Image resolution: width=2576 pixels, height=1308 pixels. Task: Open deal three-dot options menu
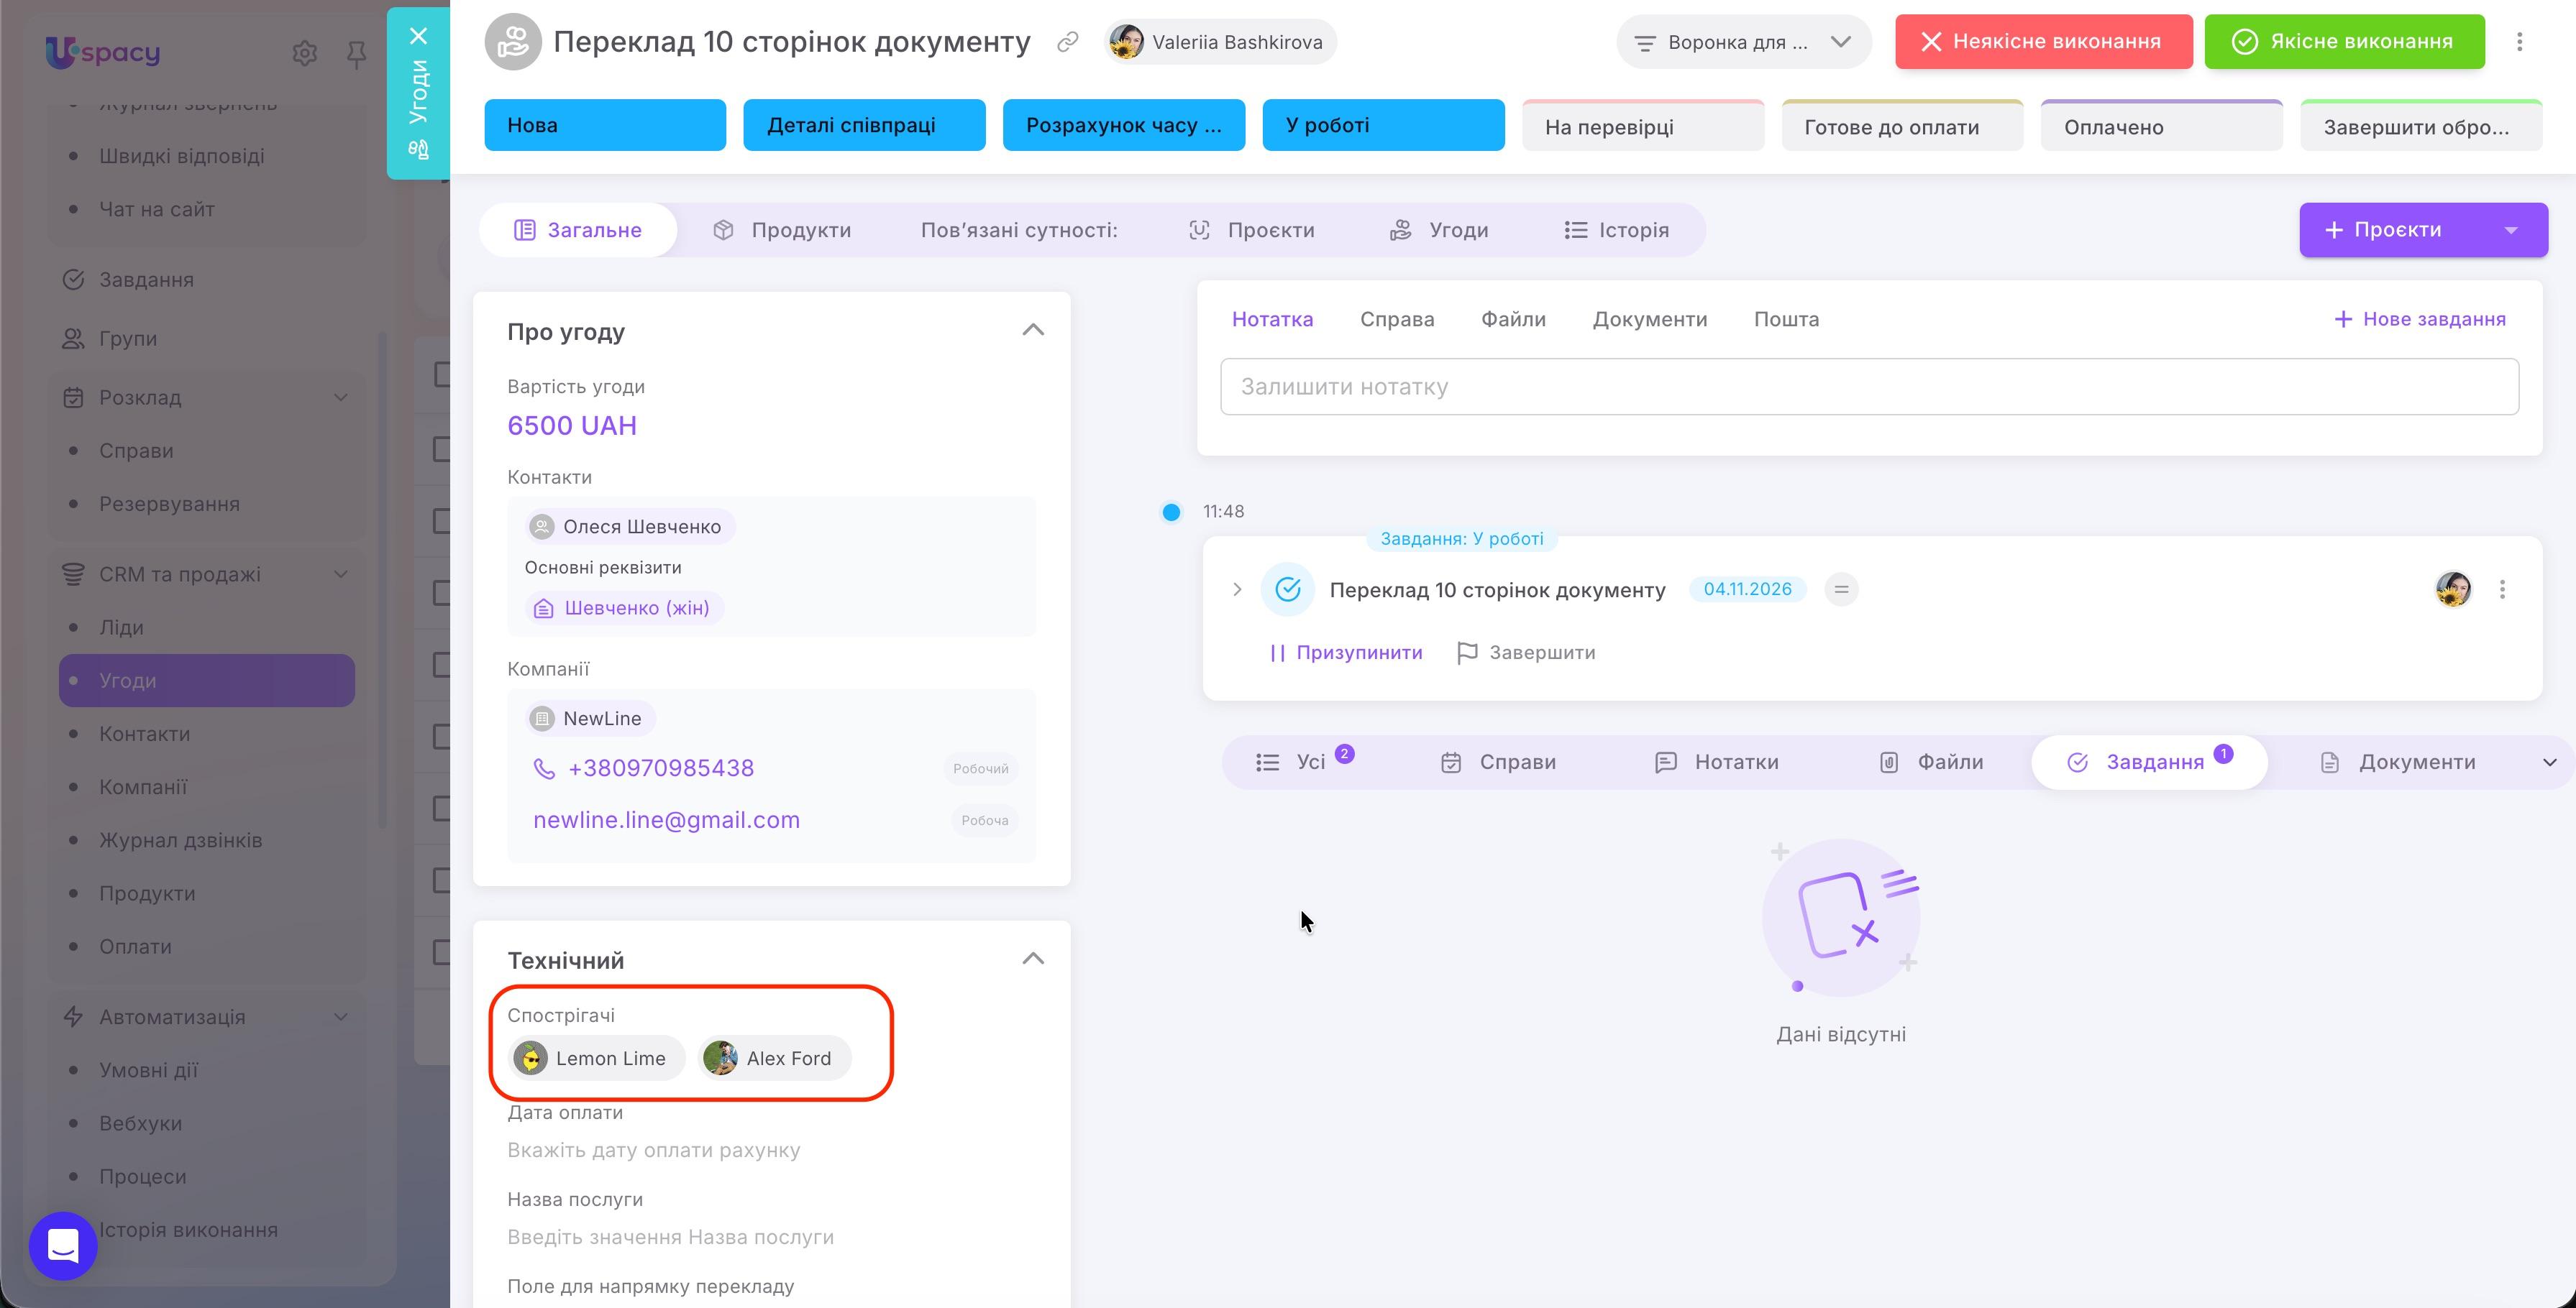pyautogui.click(x=2519, y=42)
